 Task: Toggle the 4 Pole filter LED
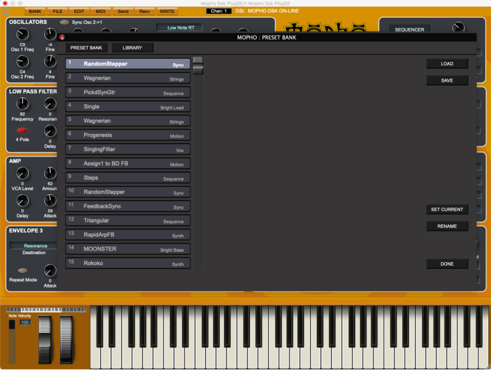tap(22, 131)
